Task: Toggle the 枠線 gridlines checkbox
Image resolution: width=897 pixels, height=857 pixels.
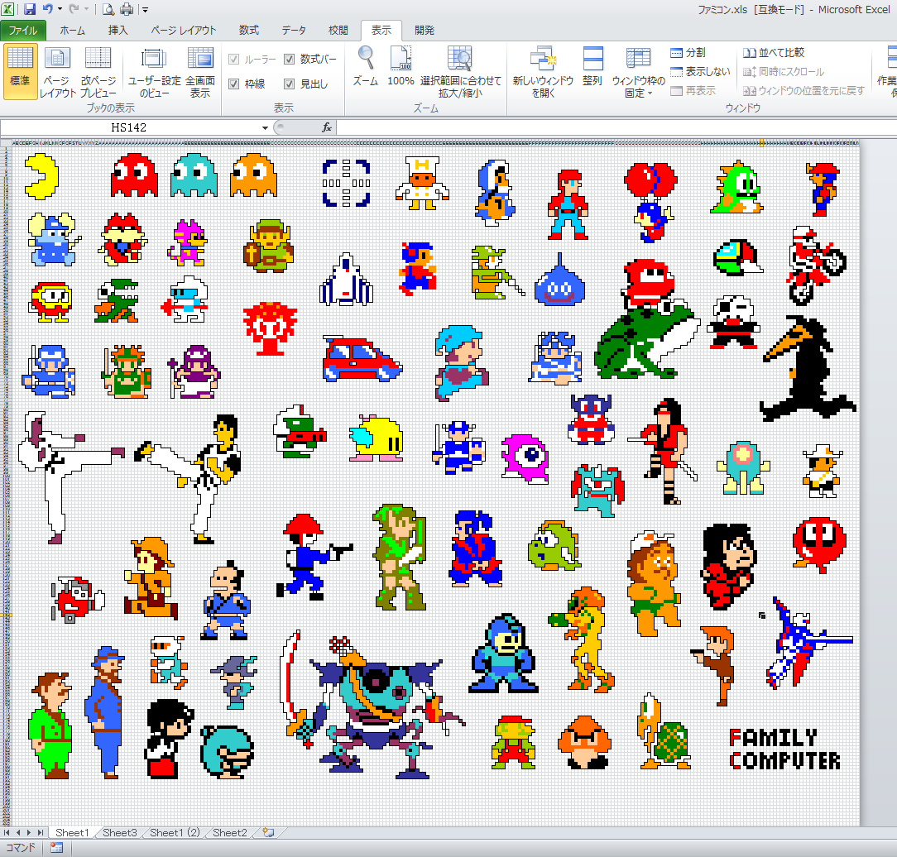Action: click(x=233, y=84)
